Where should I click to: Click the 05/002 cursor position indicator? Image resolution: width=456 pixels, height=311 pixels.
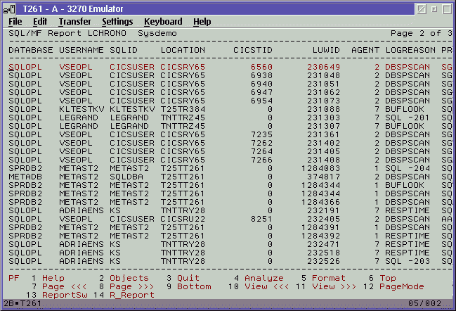tap(424, 303)
